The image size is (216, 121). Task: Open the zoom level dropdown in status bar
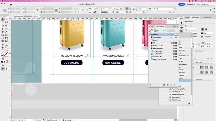click(17, 120)
